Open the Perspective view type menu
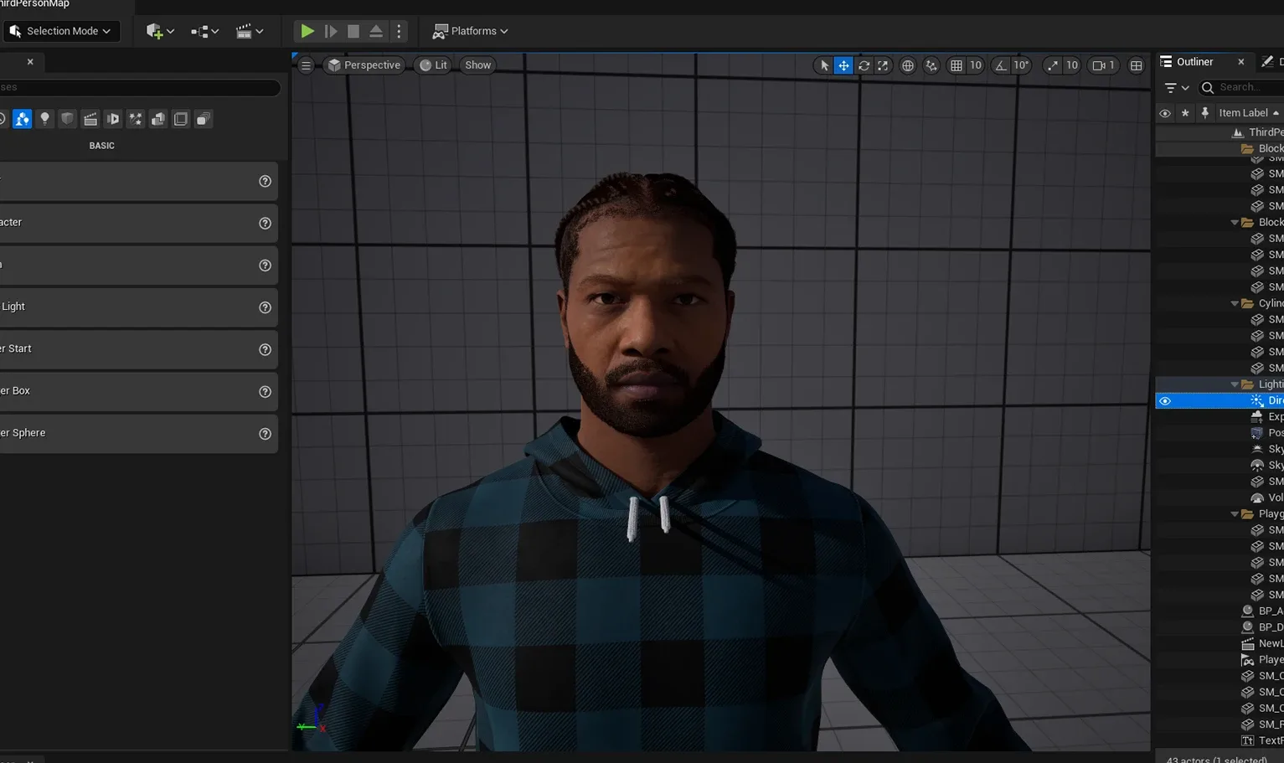 click(x=364, y=65)
